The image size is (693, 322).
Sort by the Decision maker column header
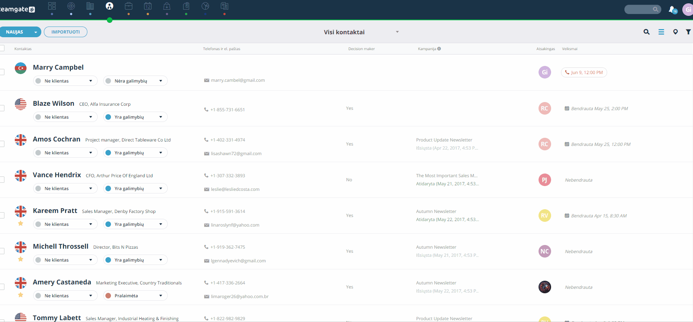tap(362, 49)
